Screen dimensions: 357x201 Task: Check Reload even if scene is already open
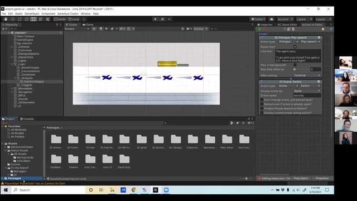pyautogui.click(x=262, y=104)
